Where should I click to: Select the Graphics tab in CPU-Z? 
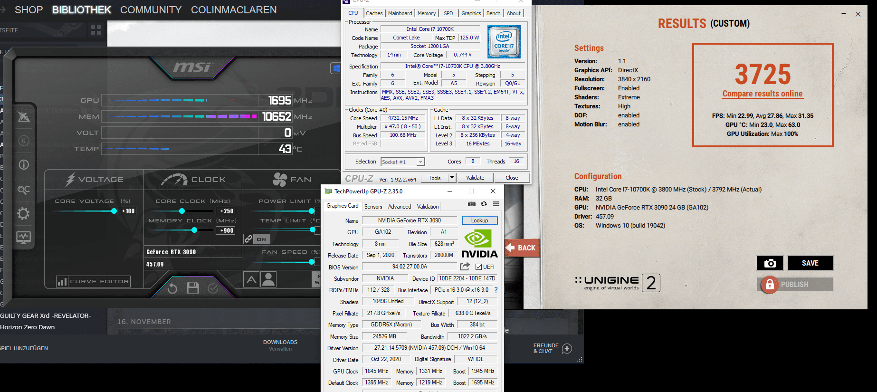pos(471,13)
